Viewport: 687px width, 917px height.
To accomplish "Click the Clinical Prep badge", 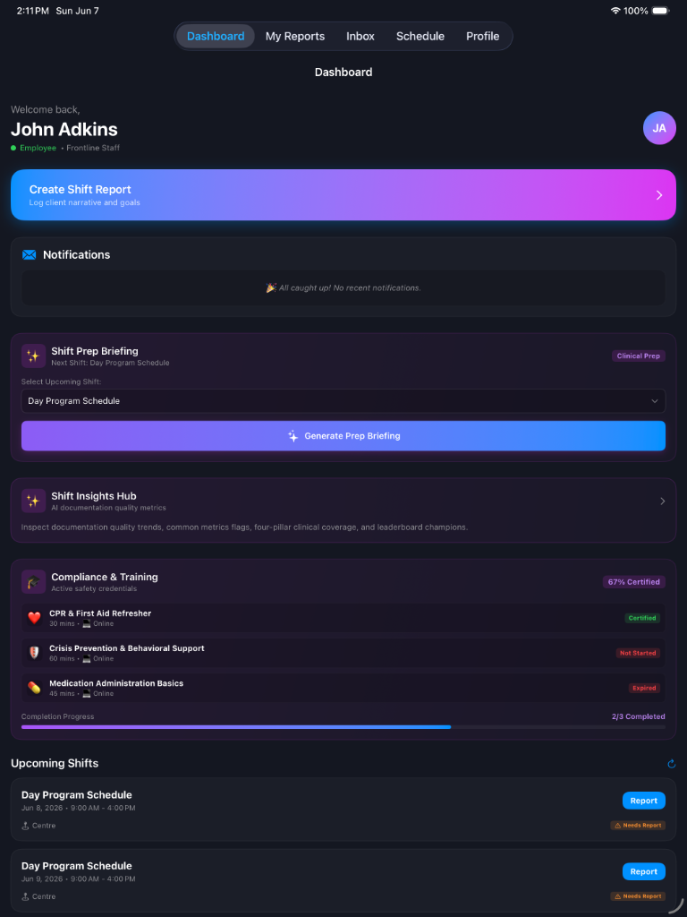I will point(639,356).
